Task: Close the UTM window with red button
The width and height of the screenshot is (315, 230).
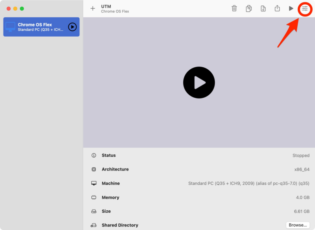Action: tap(9, 9)
